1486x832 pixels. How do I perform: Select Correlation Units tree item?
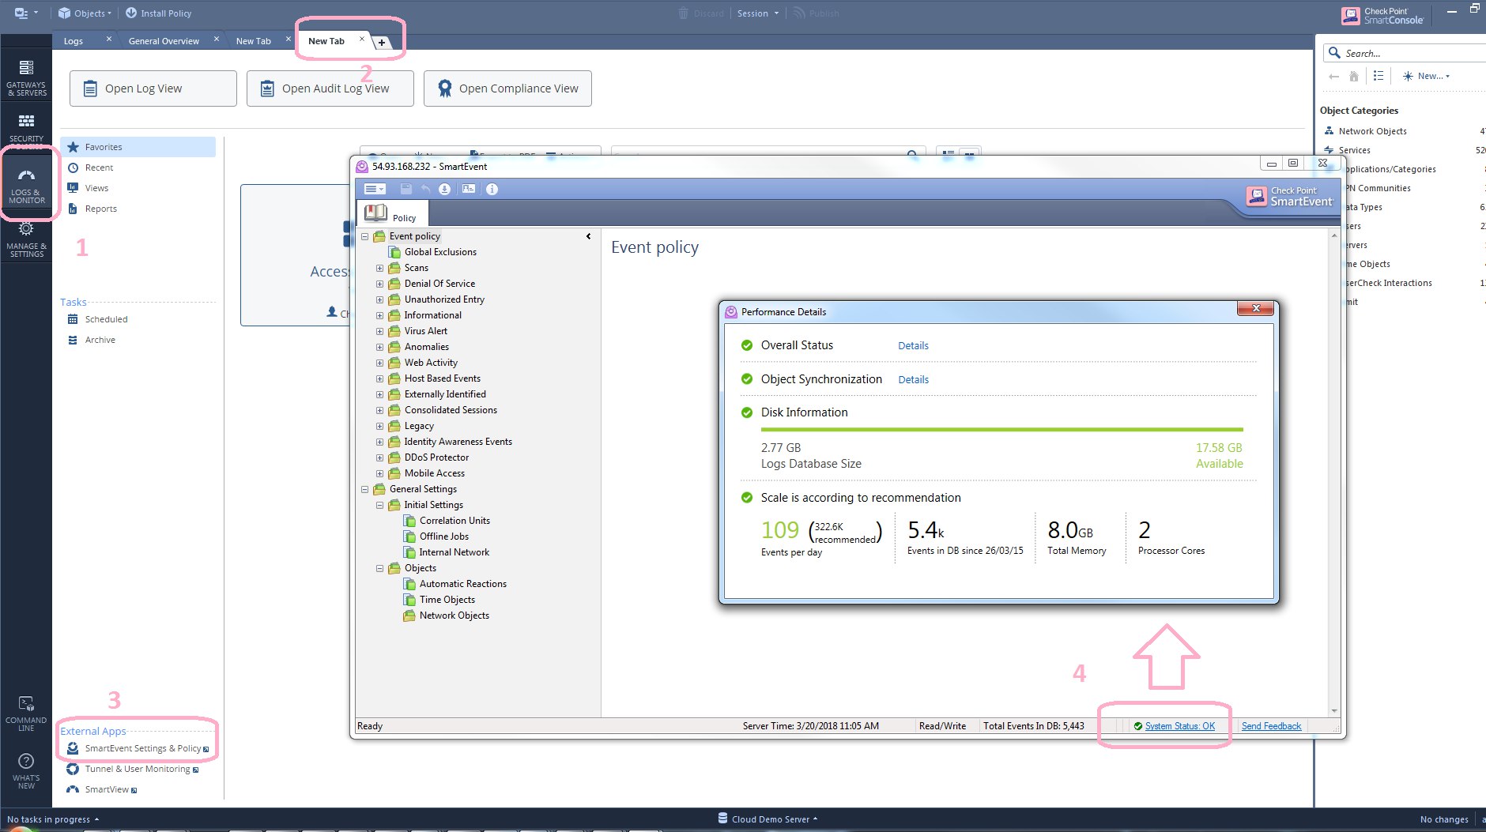454,521
